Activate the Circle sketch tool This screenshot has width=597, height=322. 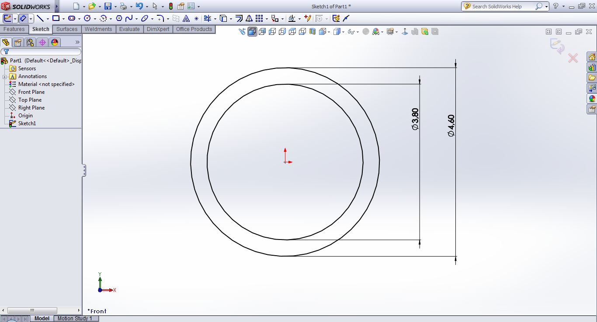pyautogui.click(x=87, y=18)
